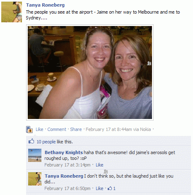View who likes via '10 people' link
193x195 pixels.
46,142
